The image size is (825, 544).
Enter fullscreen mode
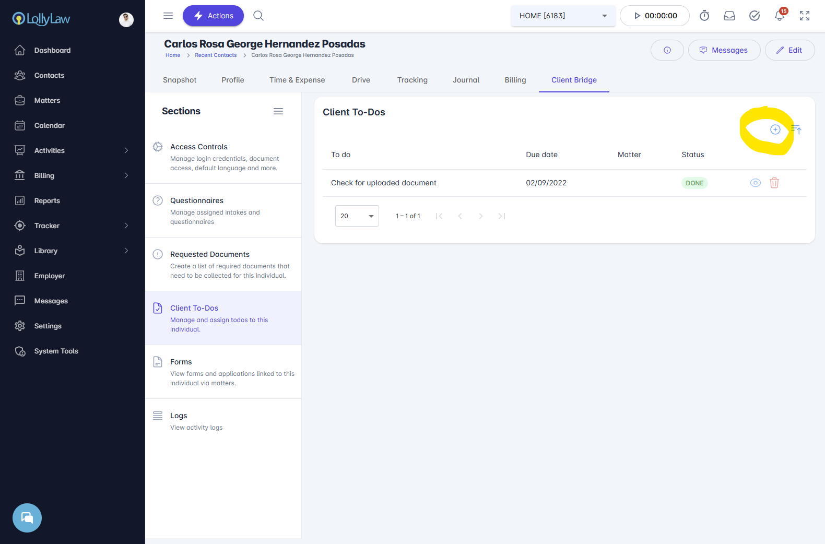click(805, 16)
